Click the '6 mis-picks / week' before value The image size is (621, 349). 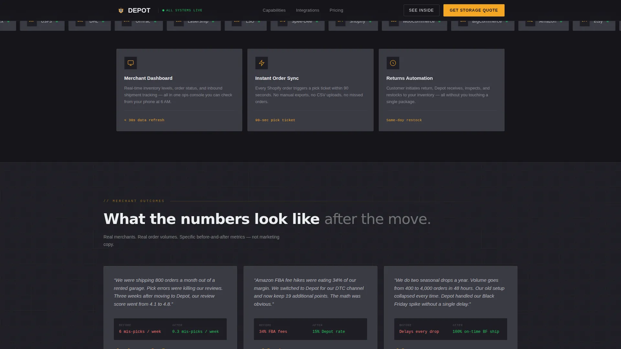coord(140,332)
